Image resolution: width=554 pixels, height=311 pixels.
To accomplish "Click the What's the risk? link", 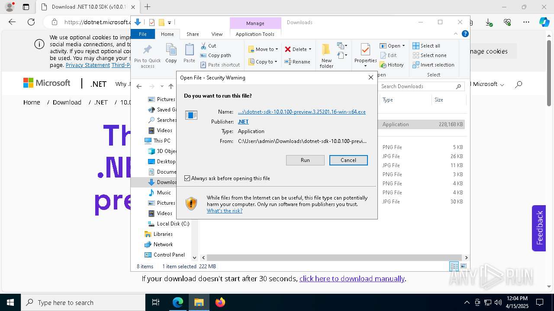I will 225,211.
